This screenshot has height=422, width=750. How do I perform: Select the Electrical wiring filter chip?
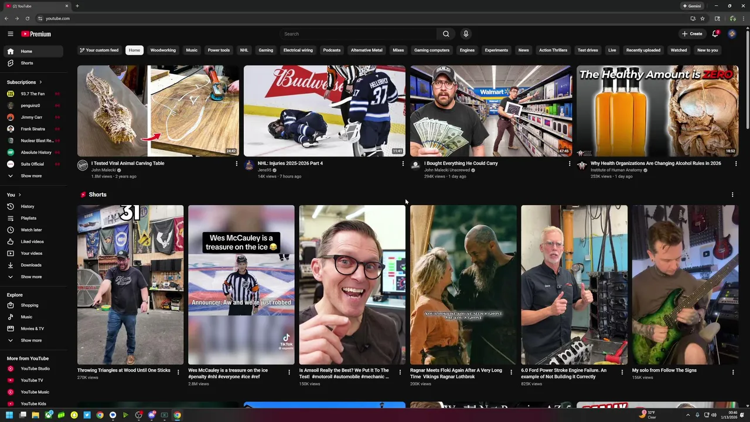[x=298, y=50]
